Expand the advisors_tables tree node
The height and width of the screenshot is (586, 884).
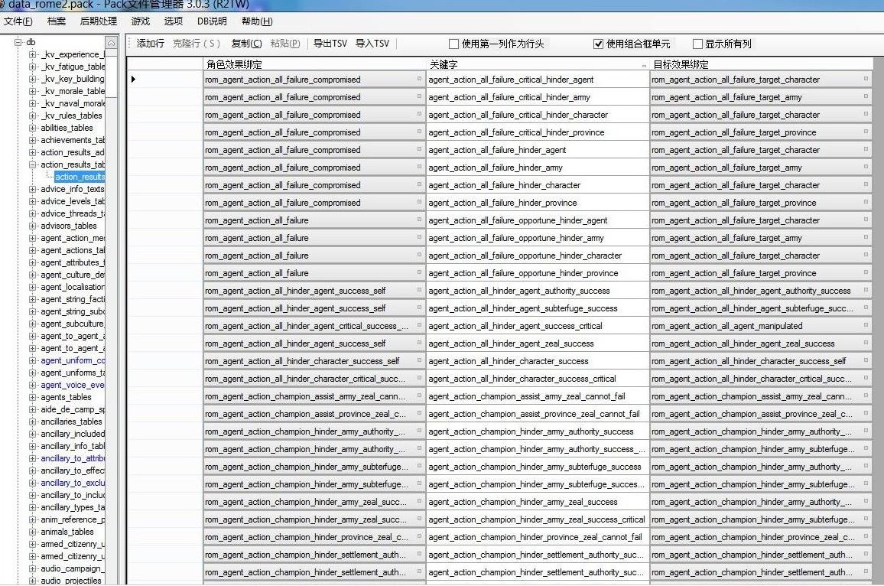click(33, 226)
